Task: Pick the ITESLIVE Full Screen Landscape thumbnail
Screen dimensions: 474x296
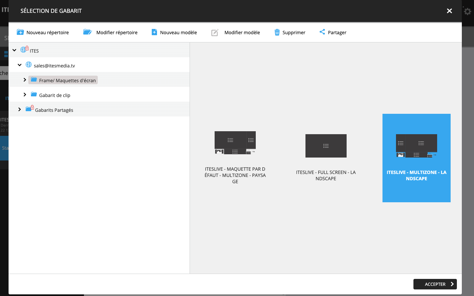Action: tap(326, 146)
